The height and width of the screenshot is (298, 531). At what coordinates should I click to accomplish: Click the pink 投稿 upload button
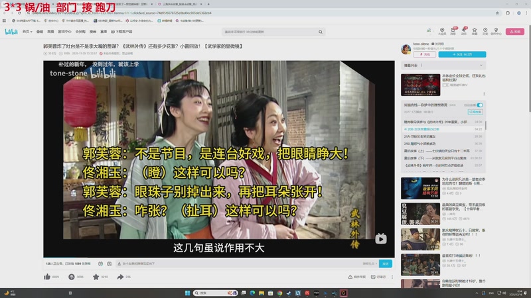point(515,31)
